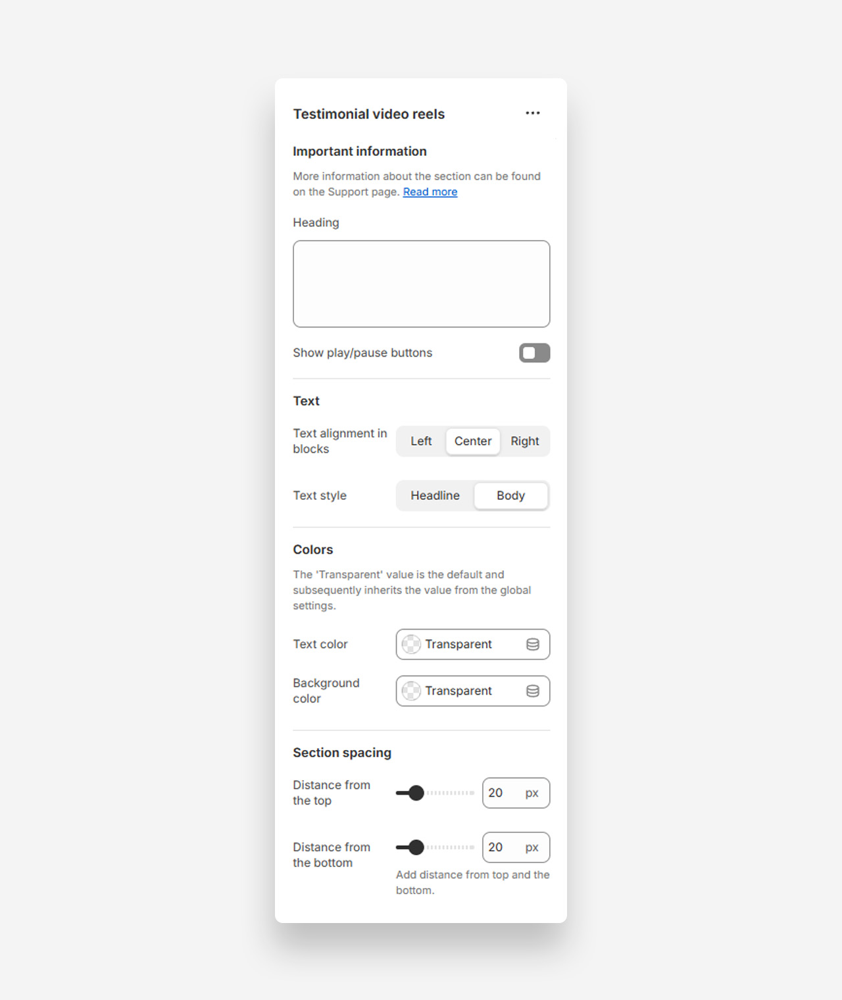Open the three-dot section options menu
The width and height of the screenshot is (842, 1000).
pyautogui.click(x=532, y=113)
